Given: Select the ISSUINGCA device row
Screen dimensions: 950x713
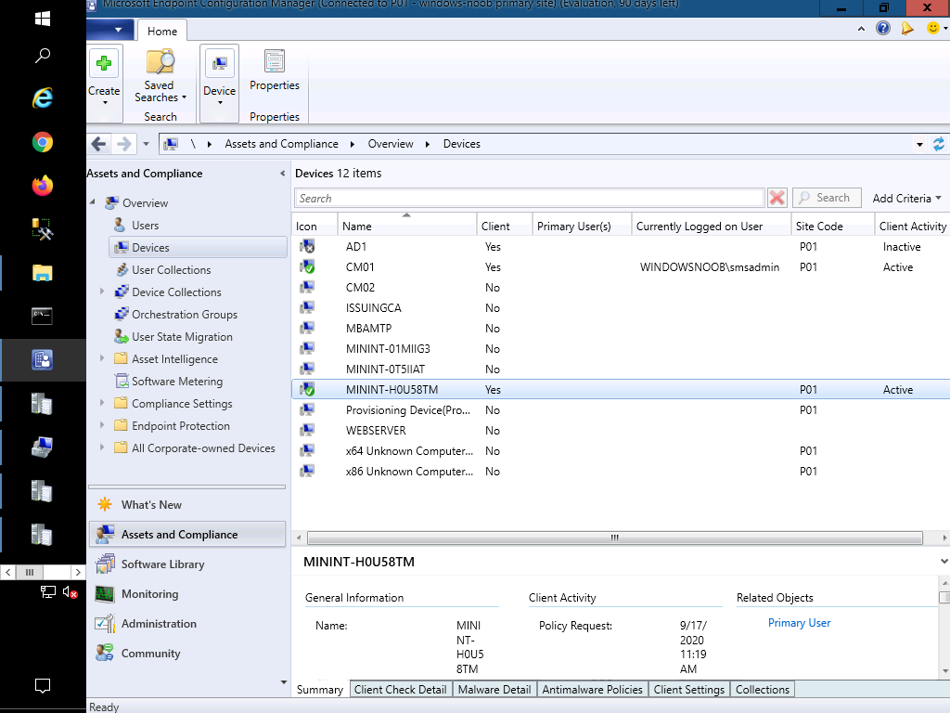Looking at the screenshot, I should tap(621, 308).
